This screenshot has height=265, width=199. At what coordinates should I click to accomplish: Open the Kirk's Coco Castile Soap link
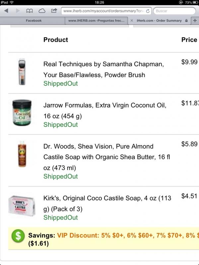[x=107, y=203]
